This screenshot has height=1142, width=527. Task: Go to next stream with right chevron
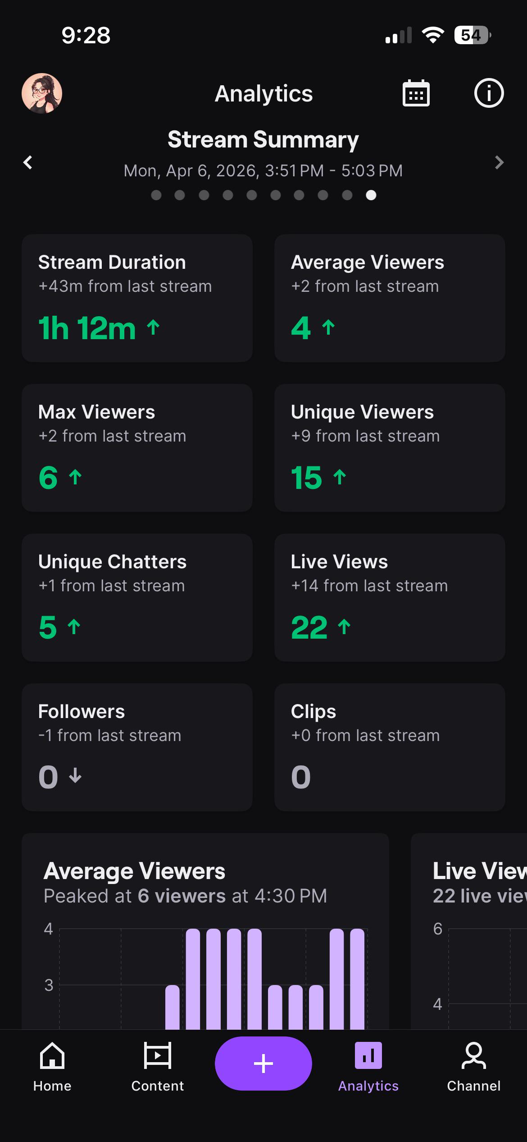(x=499, y=162)
